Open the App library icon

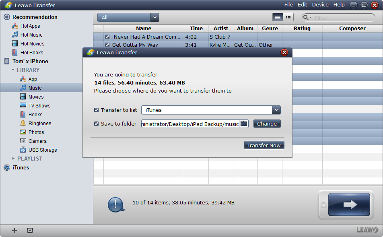pos(23,79)
